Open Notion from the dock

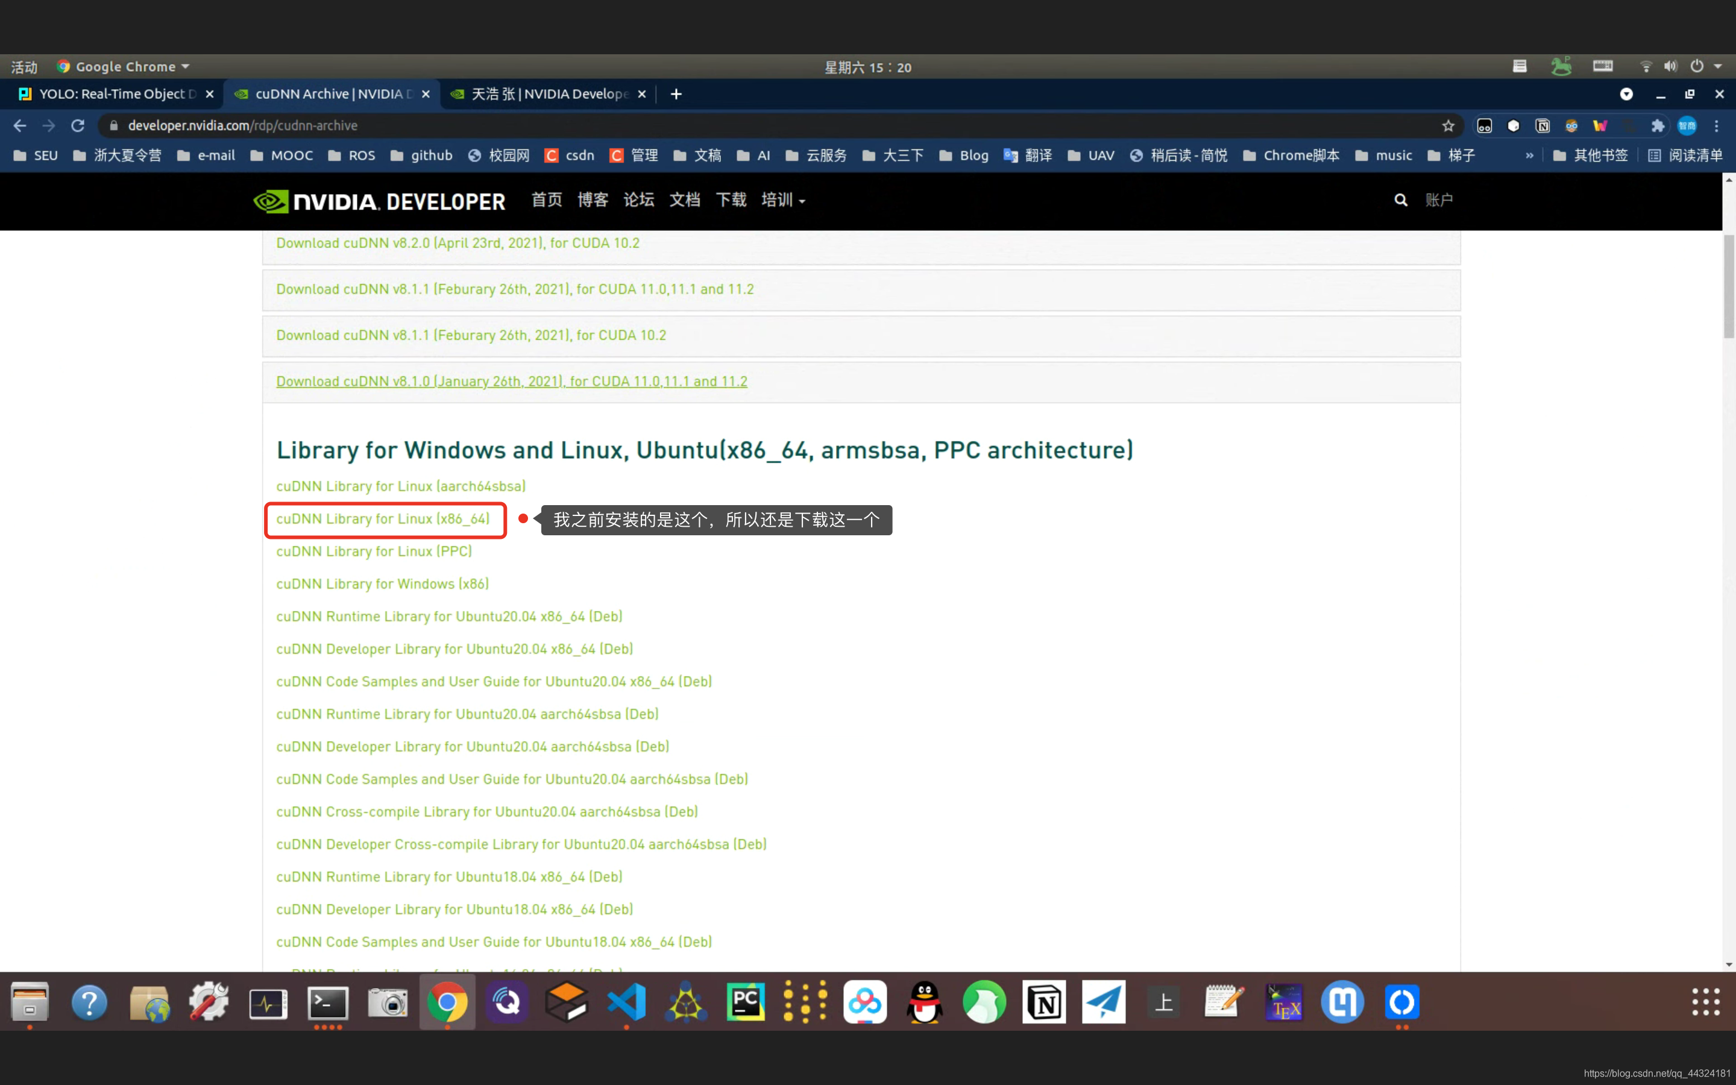coord(1044,1002)
